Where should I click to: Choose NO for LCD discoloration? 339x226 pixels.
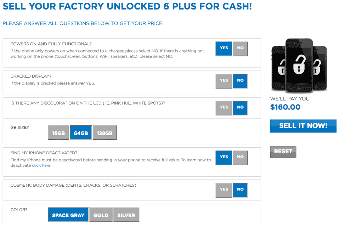[240, 108]
